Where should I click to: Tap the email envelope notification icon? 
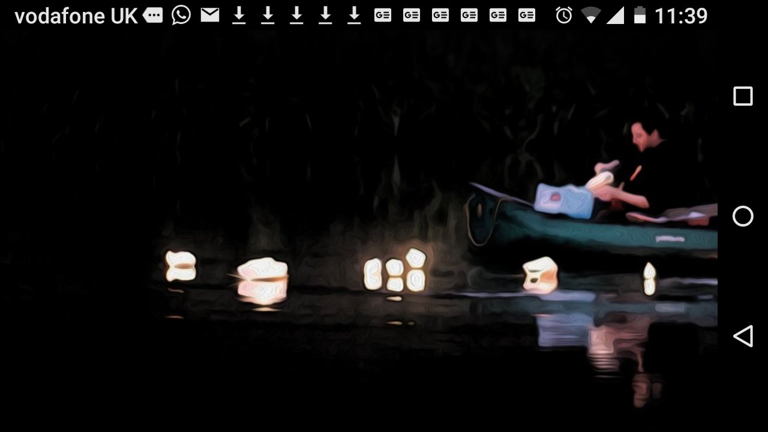(210, 15)
